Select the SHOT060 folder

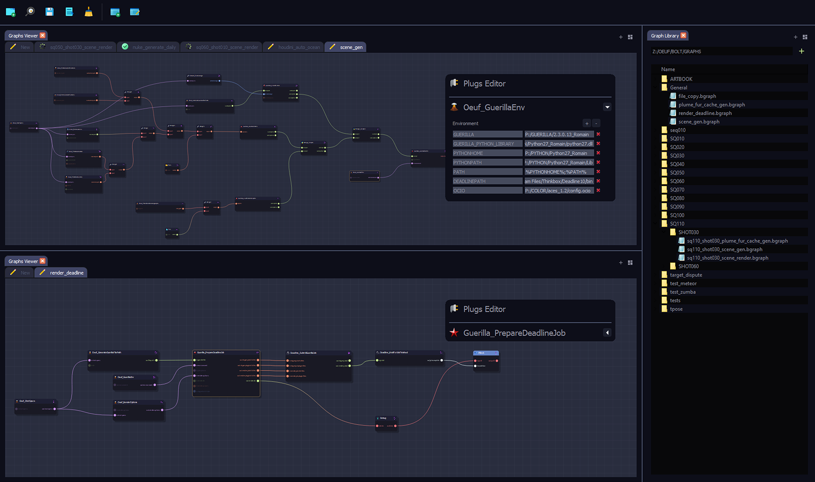tap(689, 266)
